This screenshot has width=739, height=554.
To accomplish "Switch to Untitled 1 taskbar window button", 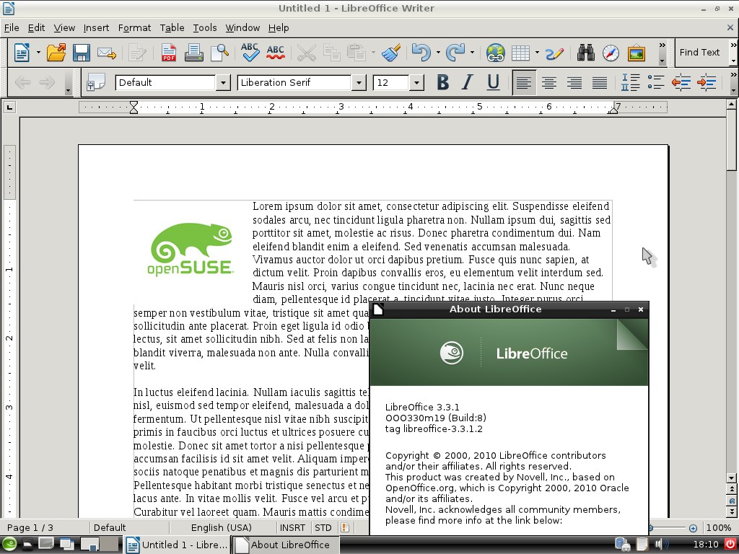I will pyautogui.click(x=177, y=545).
